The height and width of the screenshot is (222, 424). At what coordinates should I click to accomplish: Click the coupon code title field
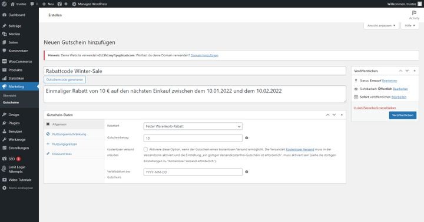point(195,71)
